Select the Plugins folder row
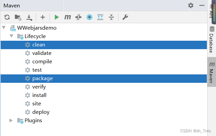 click(104, 121)
